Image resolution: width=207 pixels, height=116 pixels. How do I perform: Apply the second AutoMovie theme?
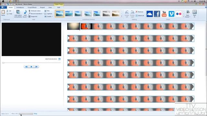click(x=69, y=14)
